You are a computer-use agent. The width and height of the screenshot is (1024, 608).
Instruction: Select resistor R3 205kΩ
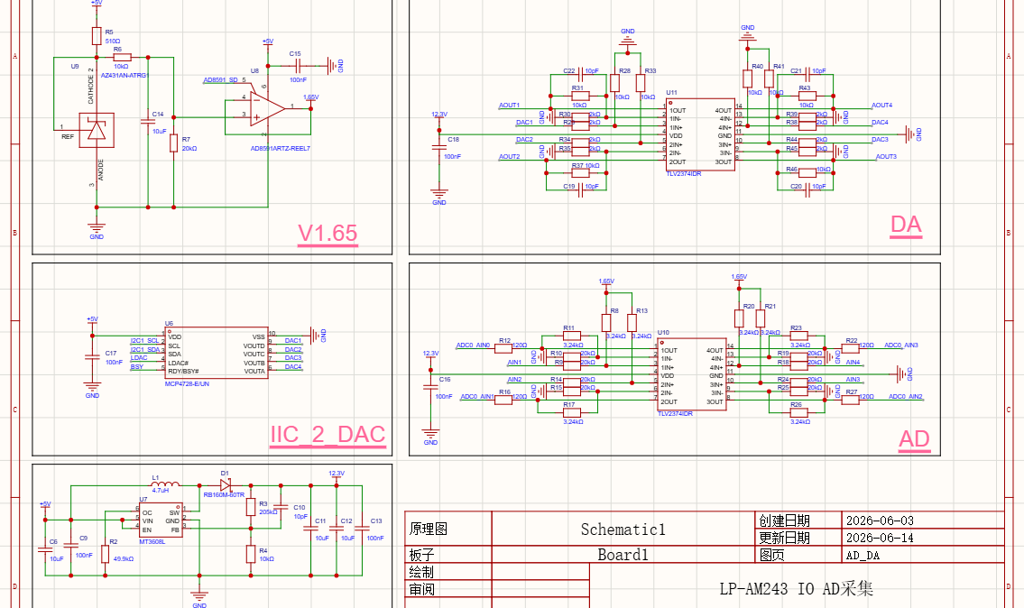click(251, 508)
